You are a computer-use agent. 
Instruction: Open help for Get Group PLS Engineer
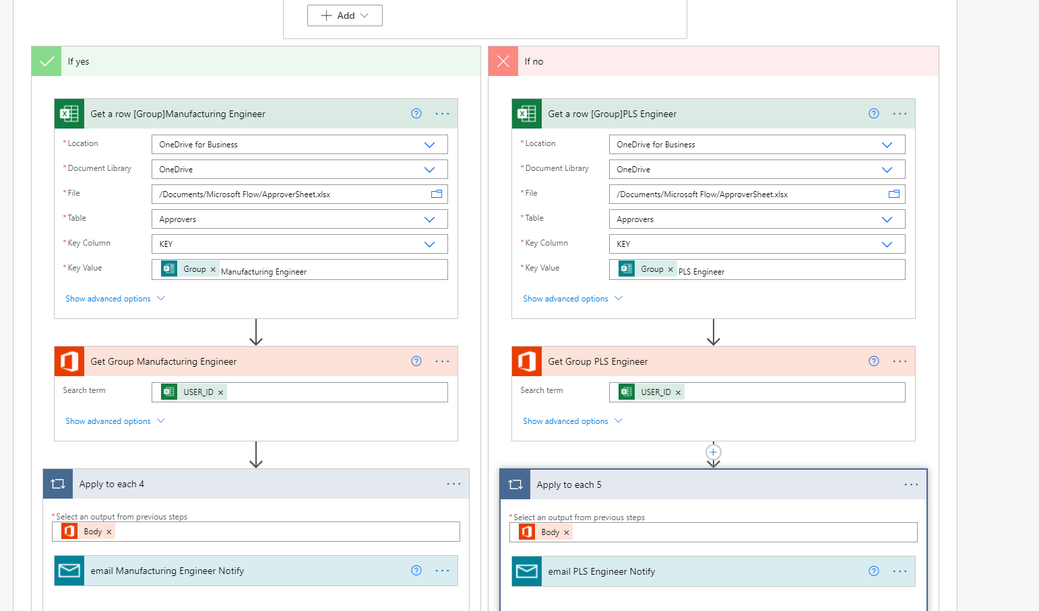click(874, 361)
